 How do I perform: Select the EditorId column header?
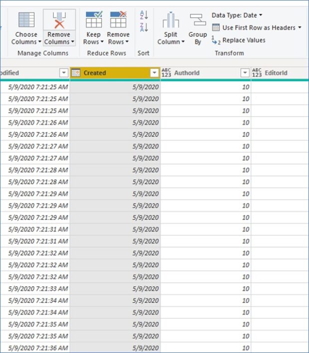click(x=280, y=73)
